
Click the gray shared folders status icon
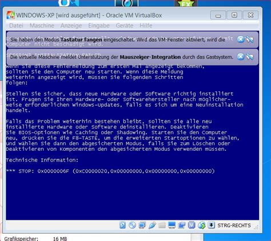[x=162, y=225]
